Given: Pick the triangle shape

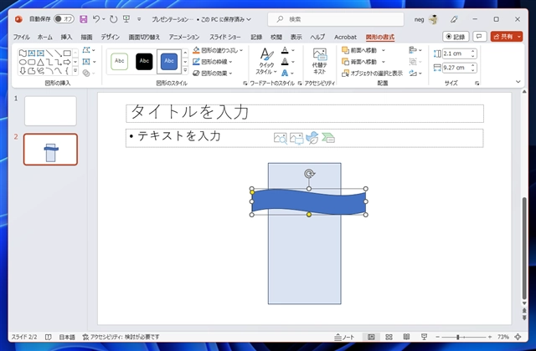Looking at the screenshot, I should [x=41, y=62].
